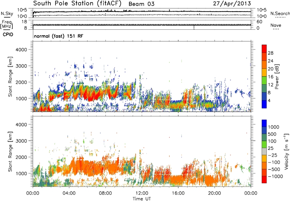Click the bright blue bottom Power colorbar segment

[x=264, y=104]
